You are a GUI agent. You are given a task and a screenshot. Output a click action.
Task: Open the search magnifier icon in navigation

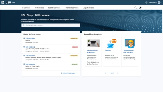pos(135,7)
